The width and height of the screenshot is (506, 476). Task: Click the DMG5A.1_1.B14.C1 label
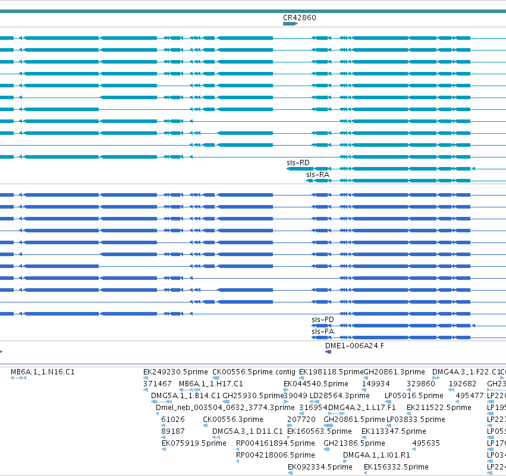pos(186,396)
